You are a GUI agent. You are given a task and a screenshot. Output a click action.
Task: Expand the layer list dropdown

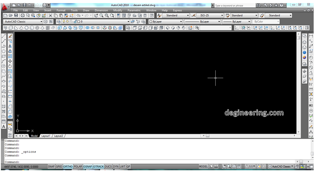click(x=128, y=22)
